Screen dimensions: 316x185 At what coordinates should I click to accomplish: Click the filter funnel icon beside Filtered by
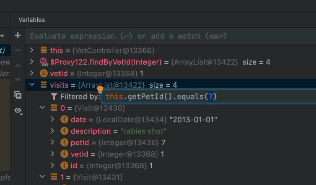coord(54,96)
